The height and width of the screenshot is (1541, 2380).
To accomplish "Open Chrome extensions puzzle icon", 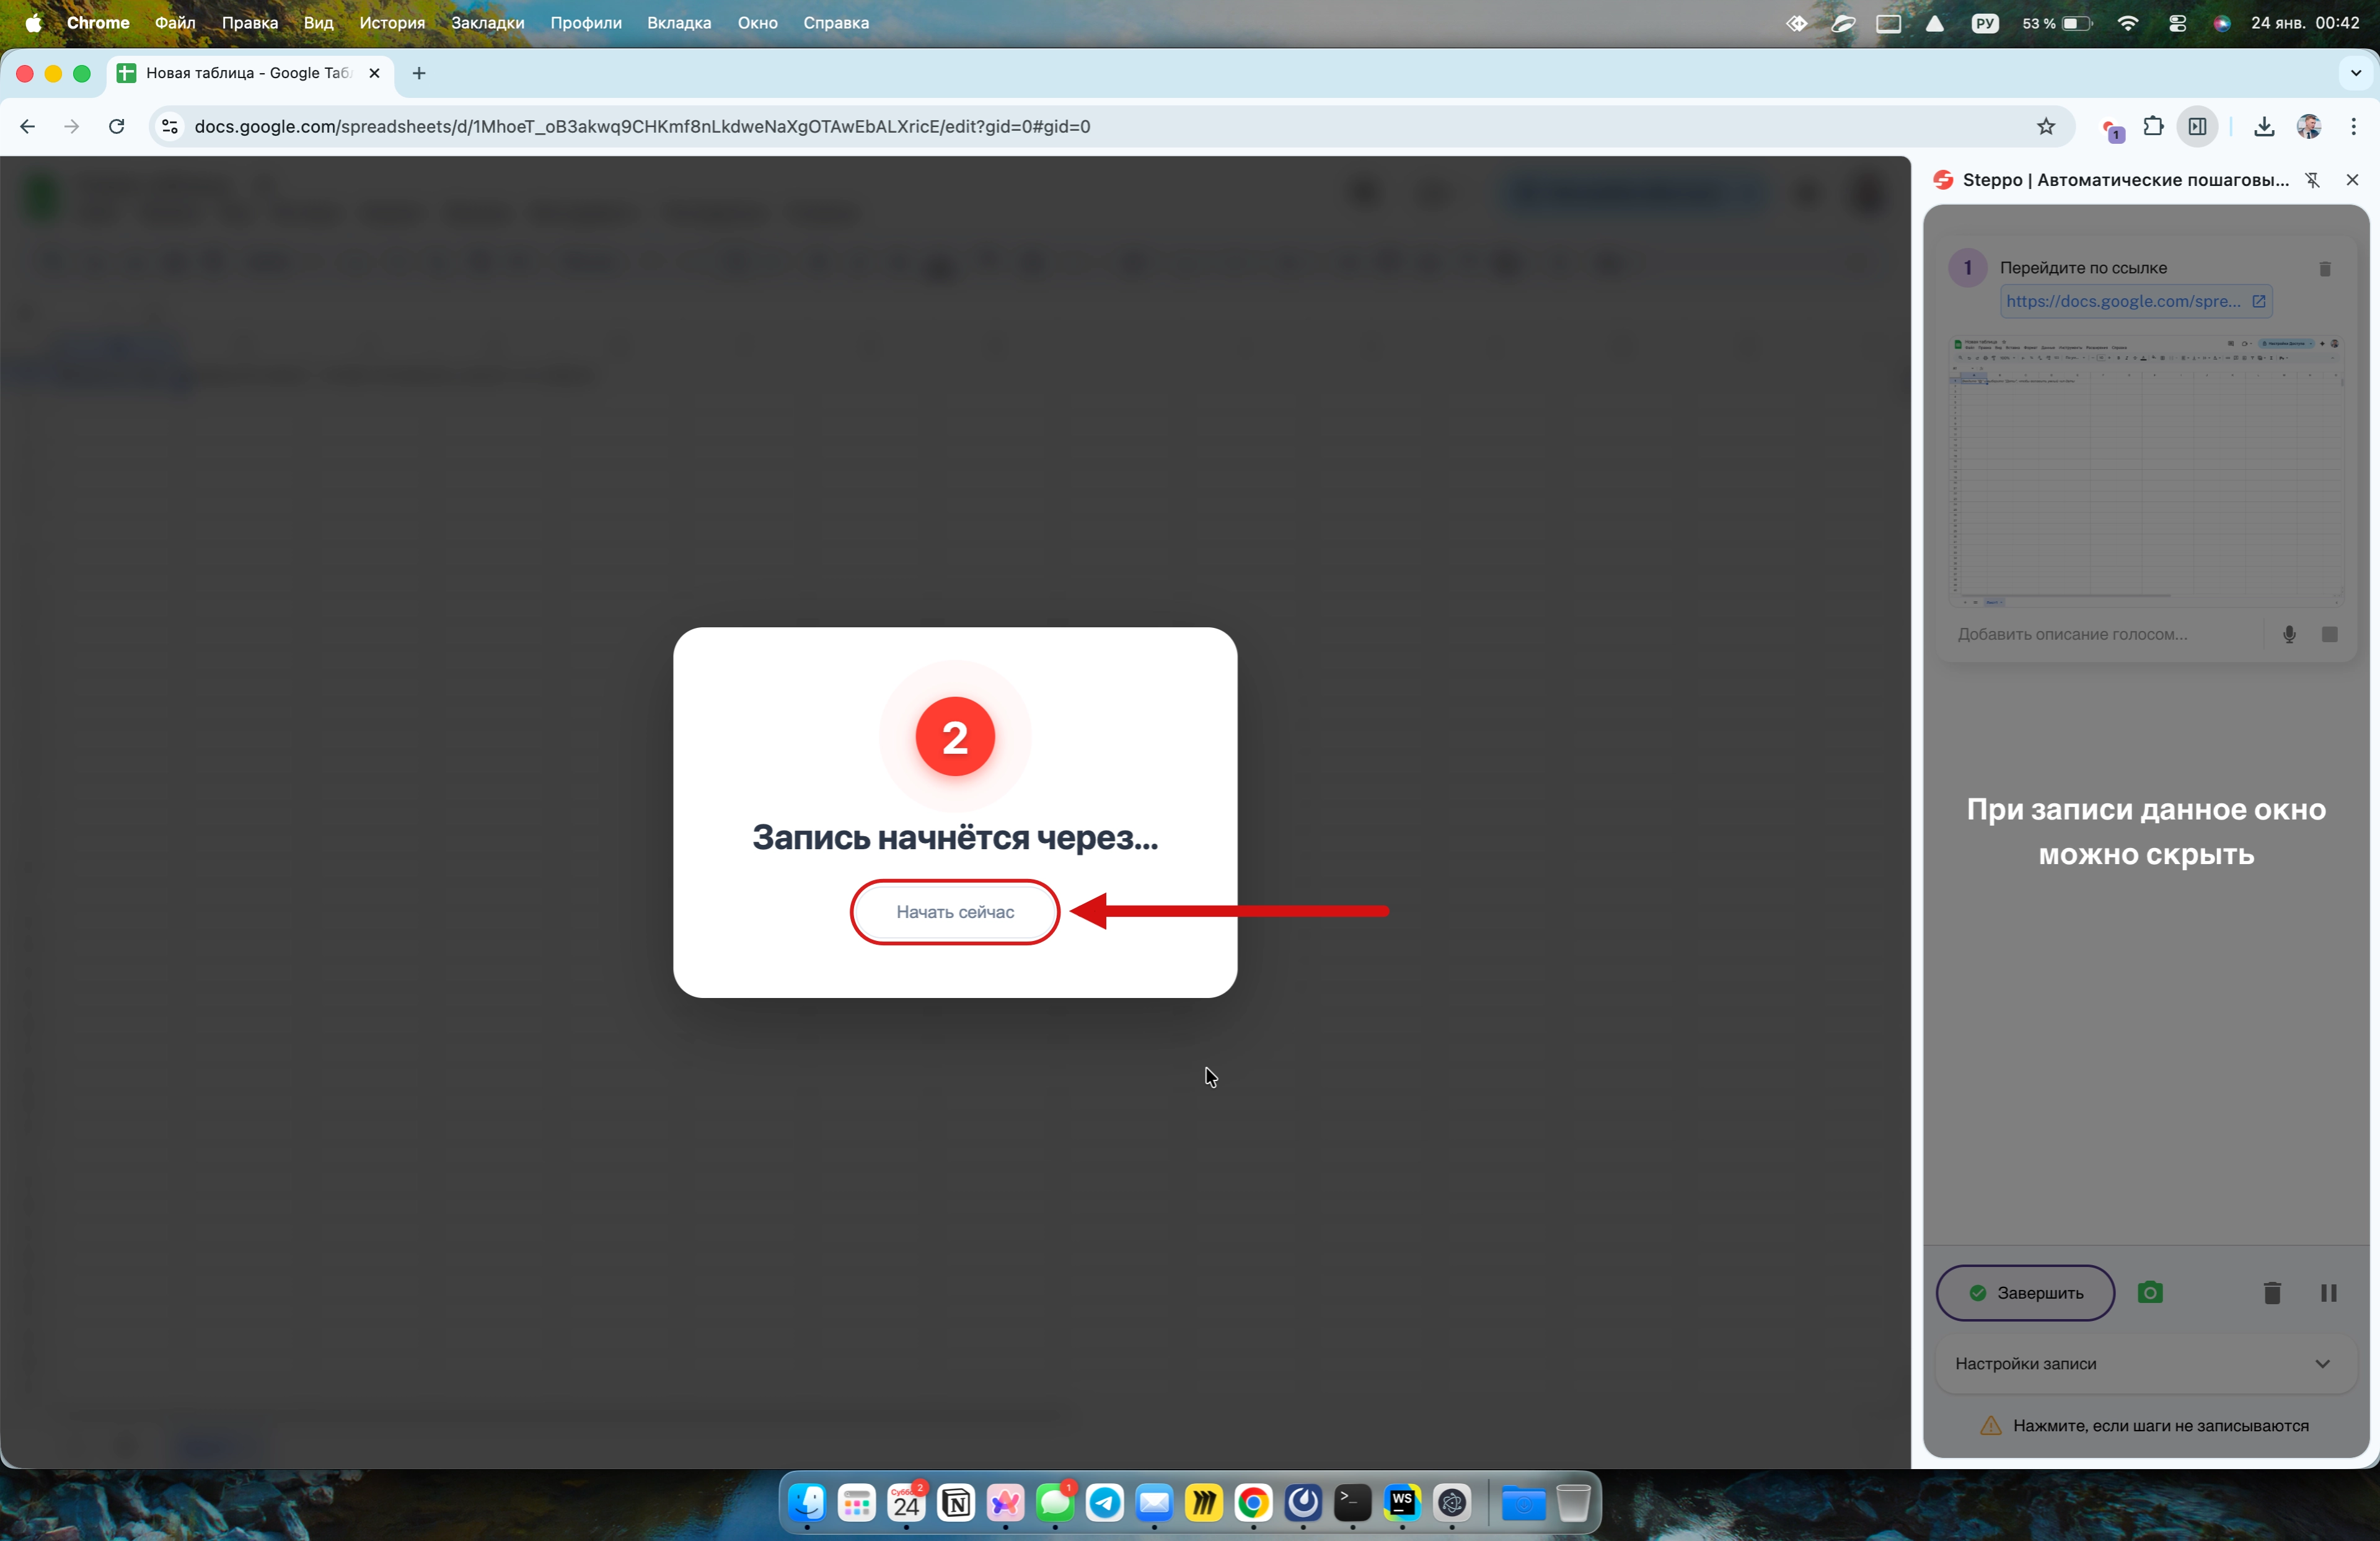I will pos(2153,126).
